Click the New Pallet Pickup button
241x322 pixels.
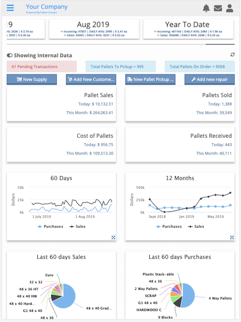coord(150,79)
